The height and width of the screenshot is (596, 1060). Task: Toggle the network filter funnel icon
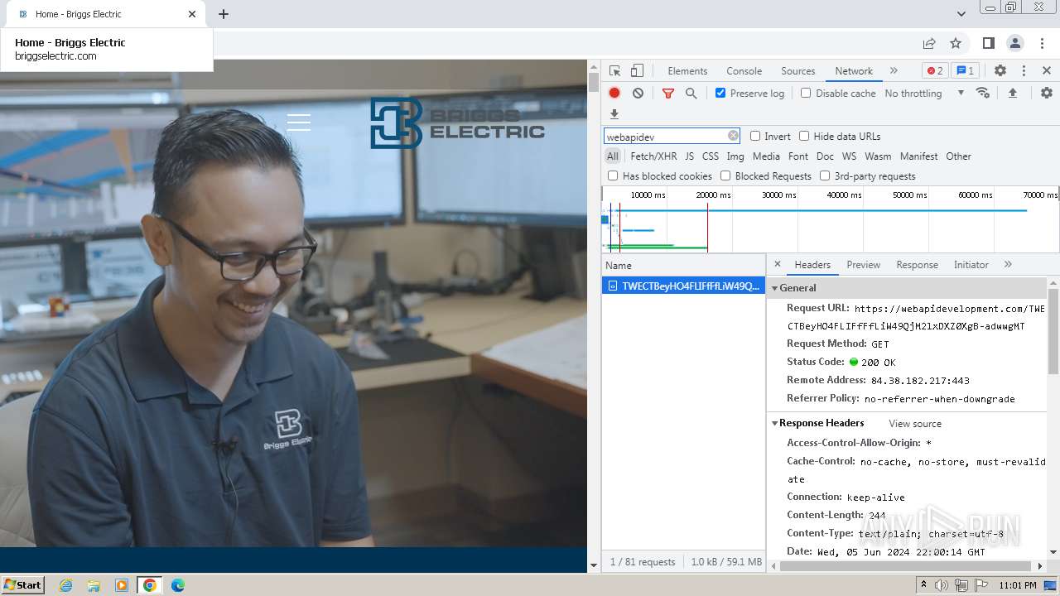667,94
